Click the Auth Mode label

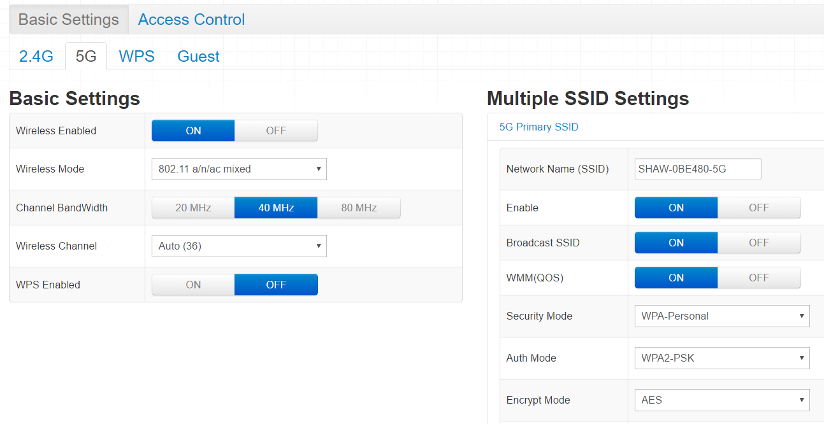coord(531,358)
